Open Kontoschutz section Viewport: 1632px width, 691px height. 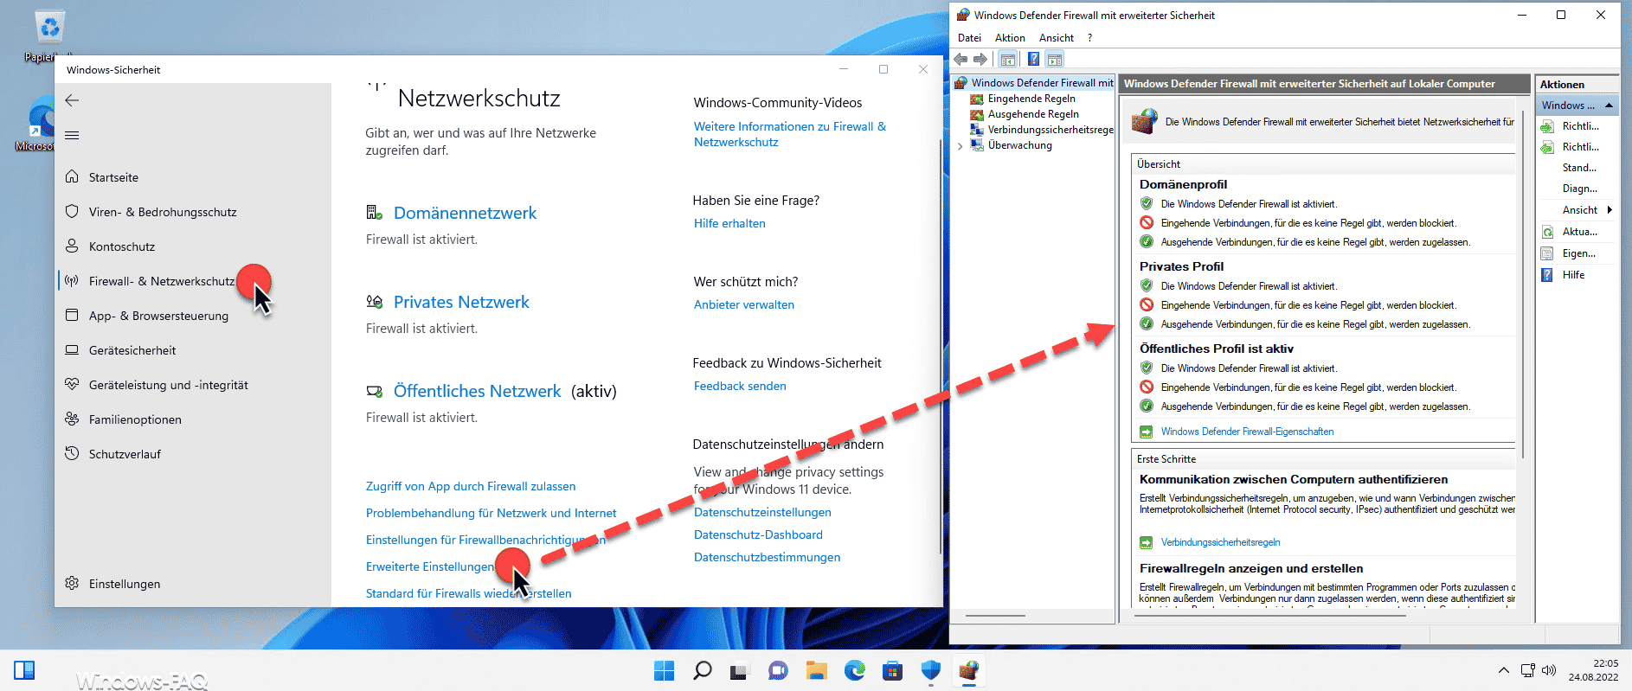[x=122, y=246]
